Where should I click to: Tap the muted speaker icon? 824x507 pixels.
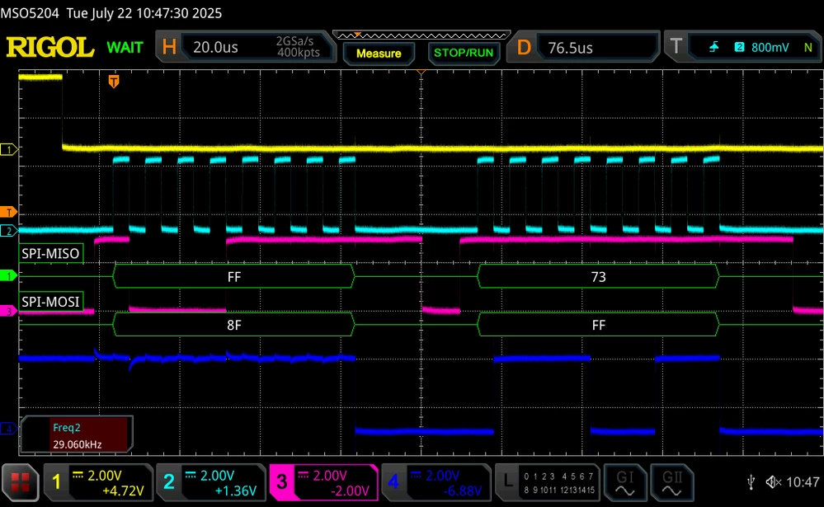[773, 481]
